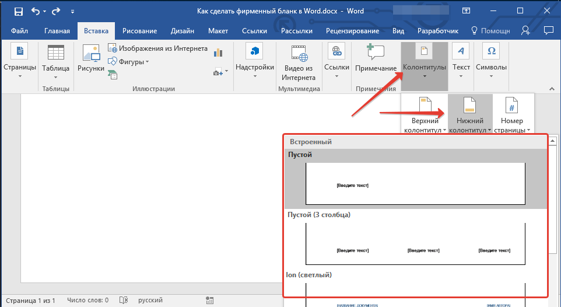
Task: Undo the last action
Action: point(36,11)
